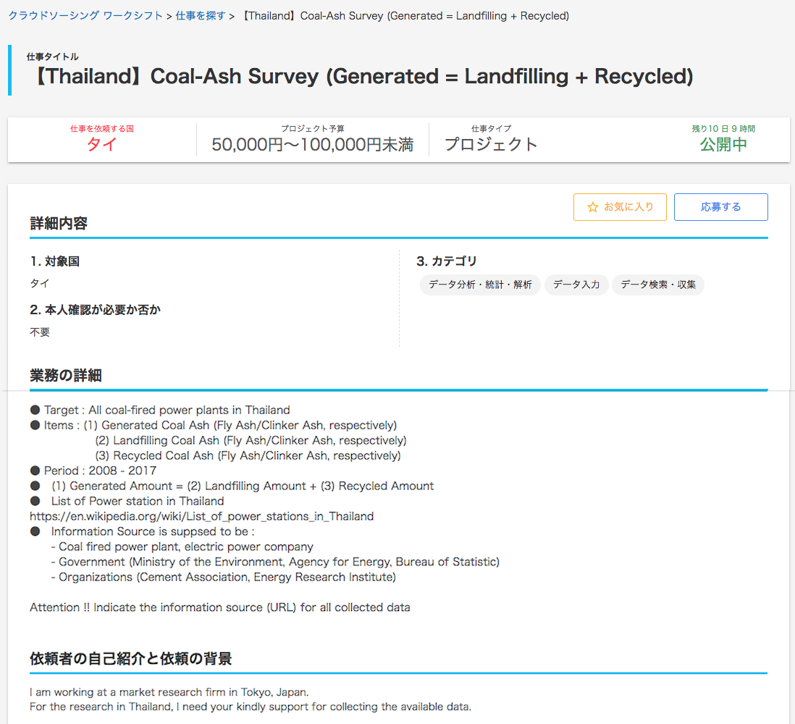Click the Attention information source note

click(219, 607)
